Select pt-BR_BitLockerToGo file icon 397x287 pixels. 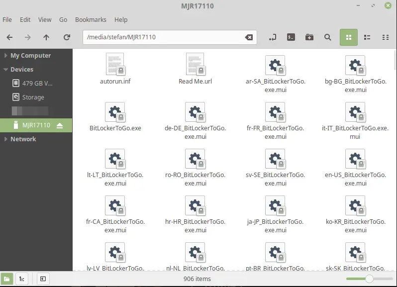click(276, 252)
